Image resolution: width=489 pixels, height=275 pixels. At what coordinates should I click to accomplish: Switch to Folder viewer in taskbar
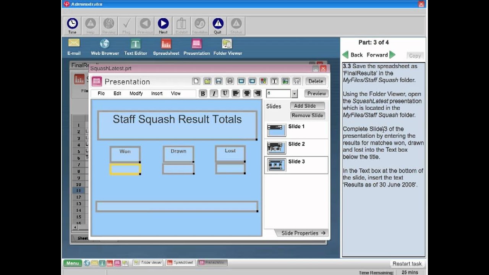(148, 263)
